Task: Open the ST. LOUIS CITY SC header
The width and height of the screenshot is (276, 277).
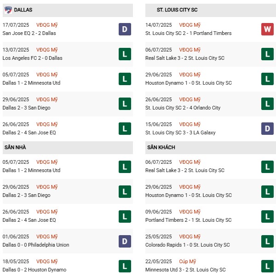Action: click(177, 10)
